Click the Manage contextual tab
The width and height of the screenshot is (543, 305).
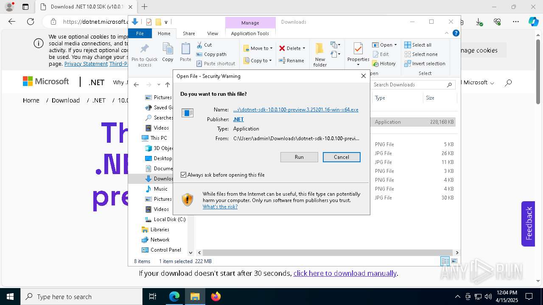click(250, 23)
